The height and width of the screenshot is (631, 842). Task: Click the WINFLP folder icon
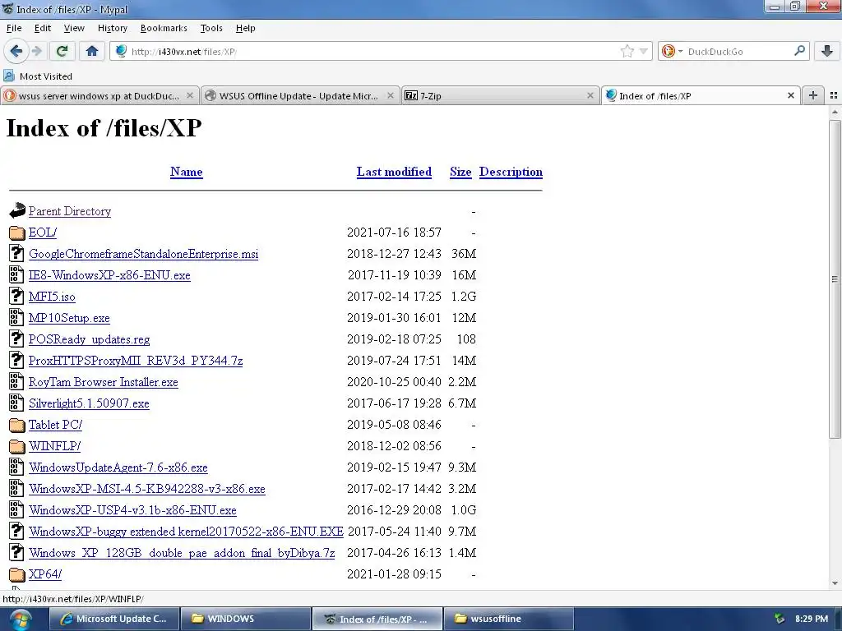click(16, 446)
